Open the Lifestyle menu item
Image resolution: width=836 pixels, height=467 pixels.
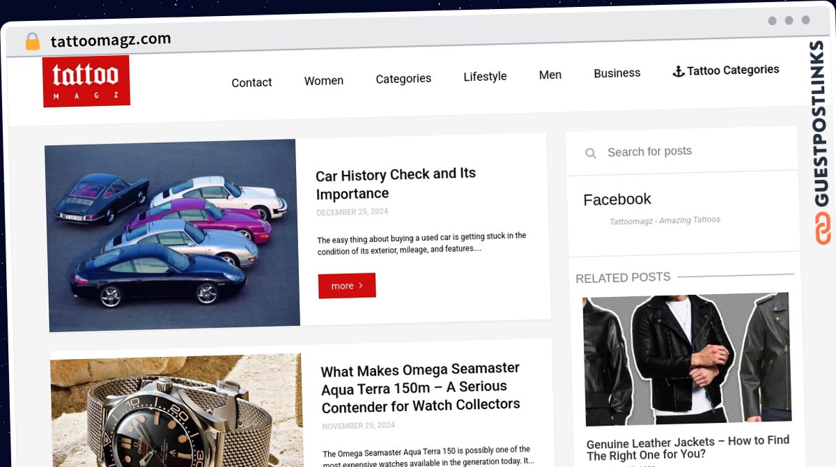coord(485,77)
